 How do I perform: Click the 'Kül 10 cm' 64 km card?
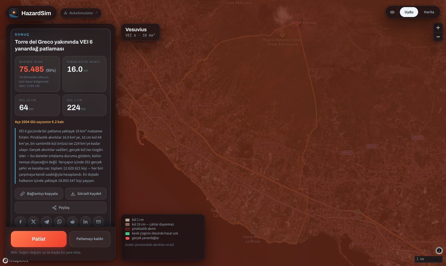point(37,105)
